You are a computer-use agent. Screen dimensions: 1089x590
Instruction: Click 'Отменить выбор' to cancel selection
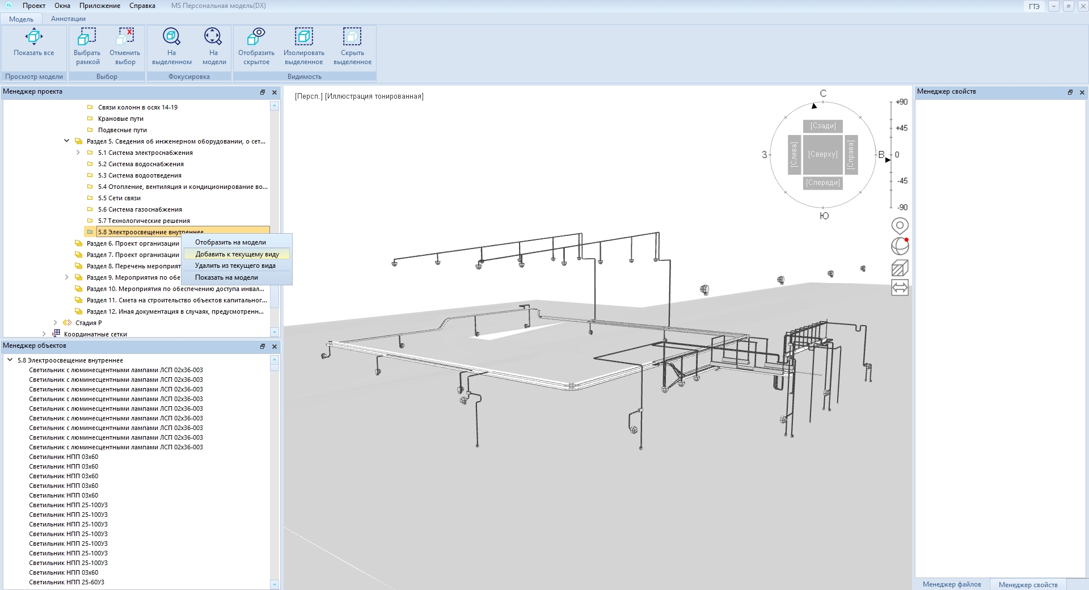tap(125, 37)
